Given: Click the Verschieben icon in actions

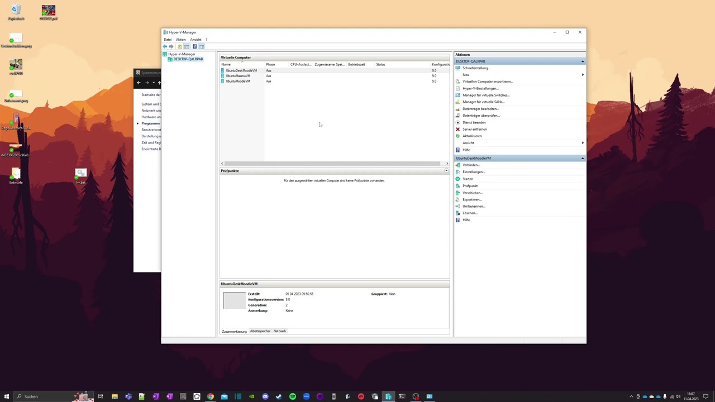Looking at the screenshot, I should [x=458, y=193].
